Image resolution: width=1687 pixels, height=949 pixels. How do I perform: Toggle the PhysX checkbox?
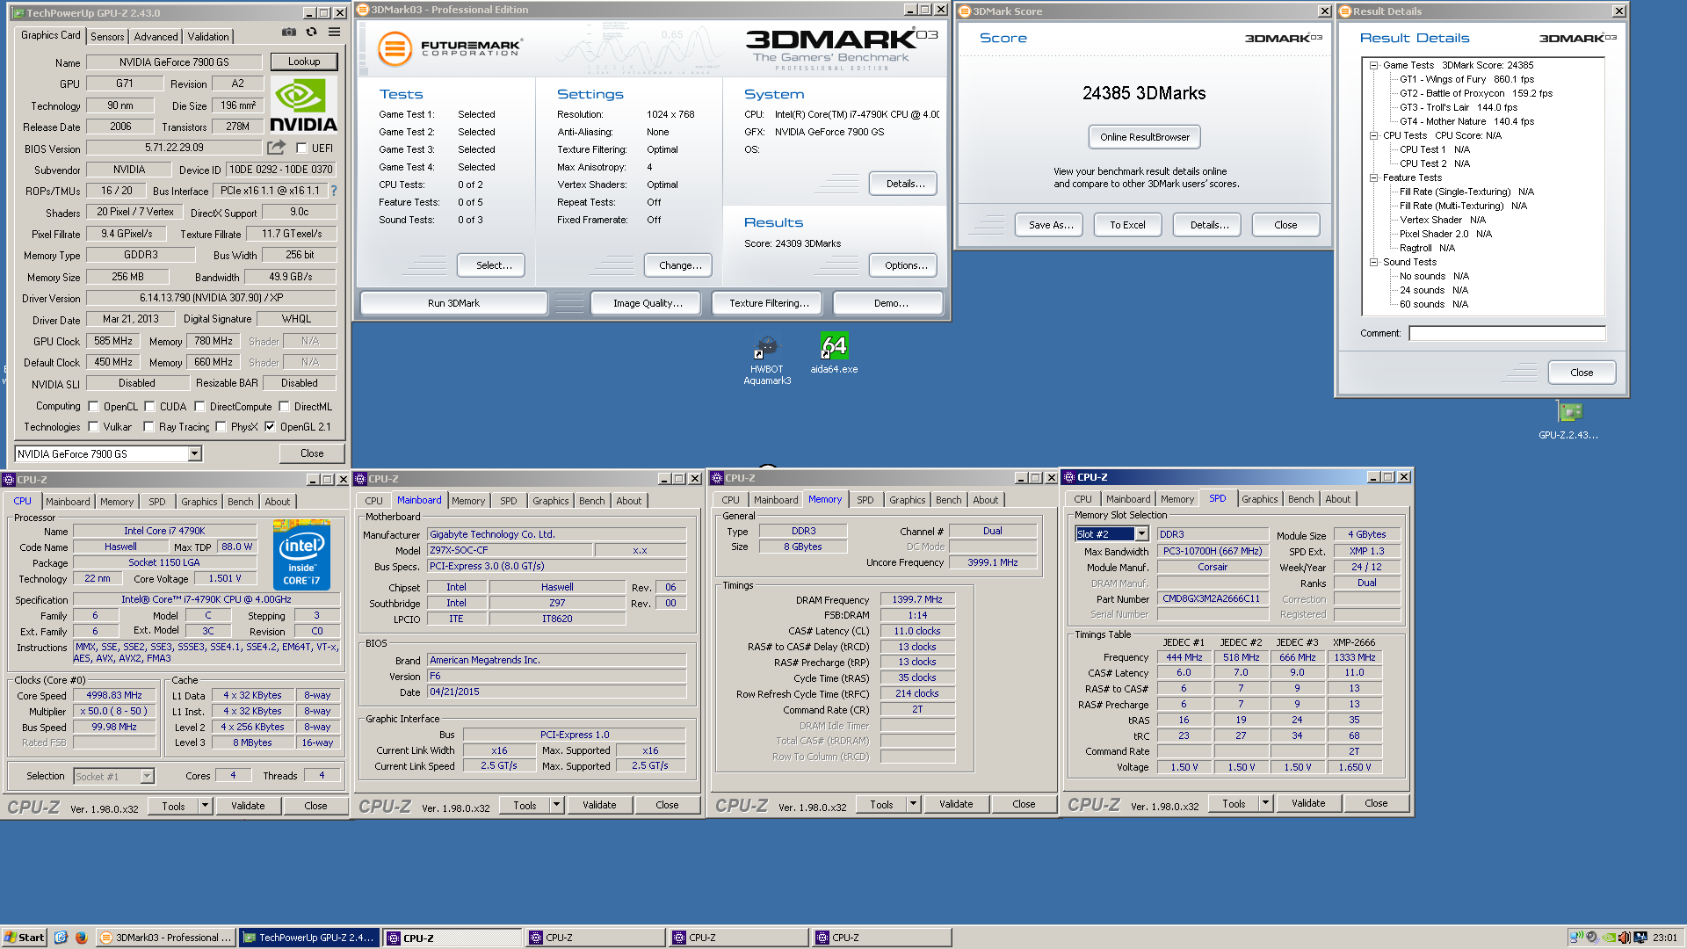tap(221, 427)
